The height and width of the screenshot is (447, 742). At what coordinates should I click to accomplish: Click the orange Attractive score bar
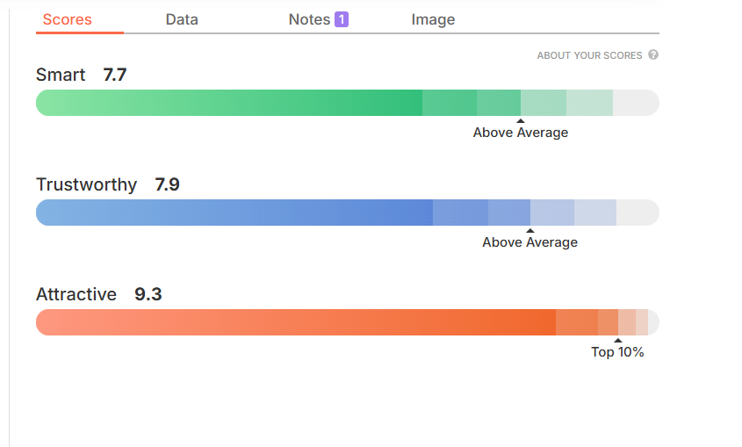click(348, 322)
